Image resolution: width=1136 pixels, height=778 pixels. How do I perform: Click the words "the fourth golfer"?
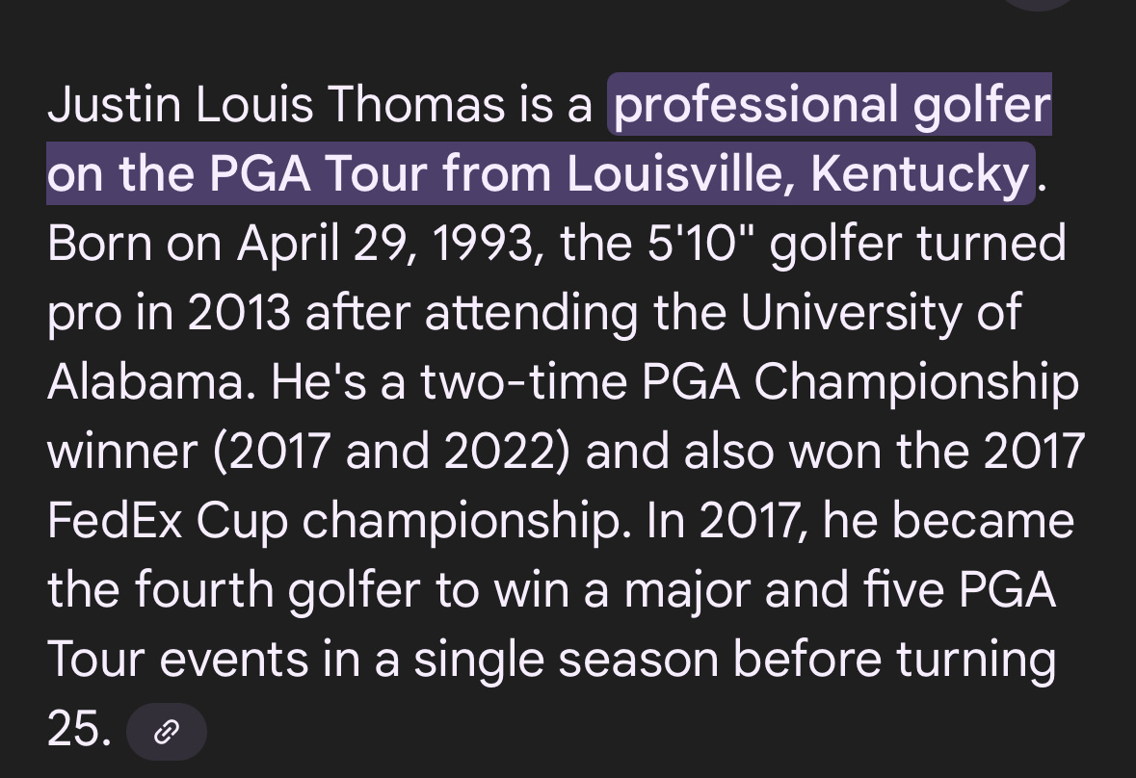click(x=224, y=590)
